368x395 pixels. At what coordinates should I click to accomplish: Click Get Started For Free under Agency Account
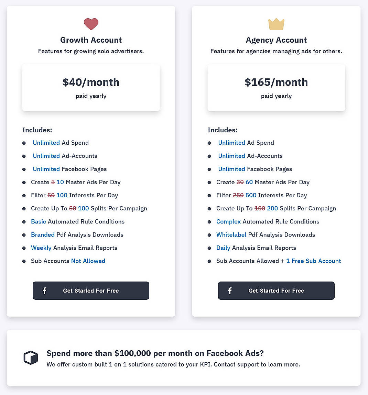(x=276, y=290)
